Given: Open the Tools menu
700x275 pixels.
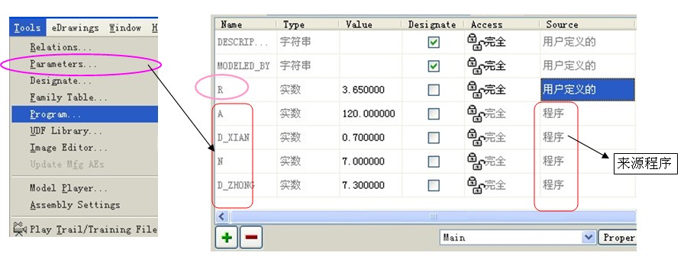Looking at the screenshot, I should (x=27, y=27).
